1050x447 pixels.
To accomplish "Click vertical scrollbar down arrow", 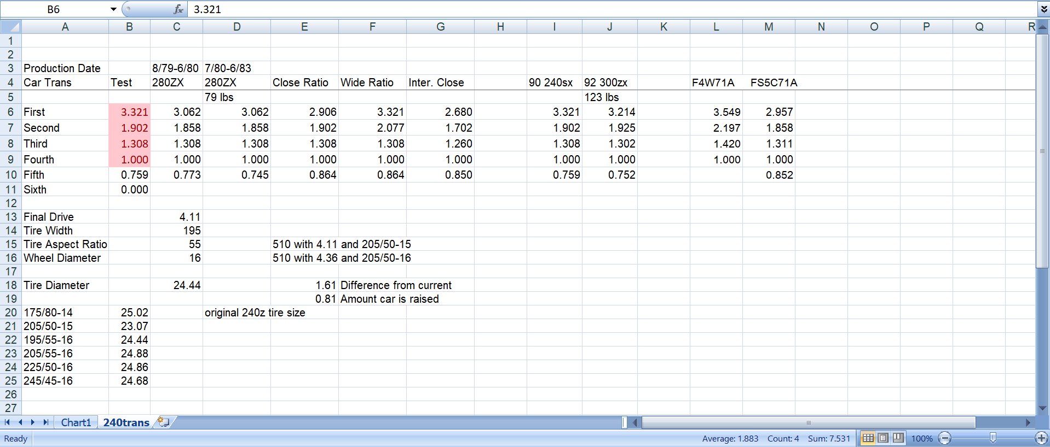I will coord(1042,408).
